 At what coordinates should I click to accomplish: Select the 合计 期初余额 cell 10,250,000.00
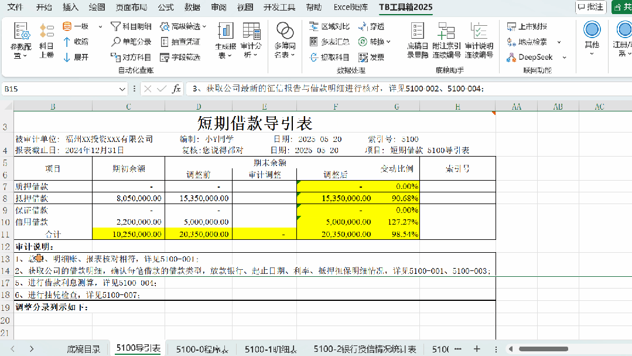coord(129,234)
